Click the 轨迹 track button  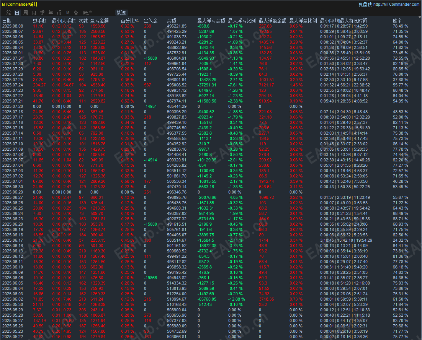(x=121, y=13)
